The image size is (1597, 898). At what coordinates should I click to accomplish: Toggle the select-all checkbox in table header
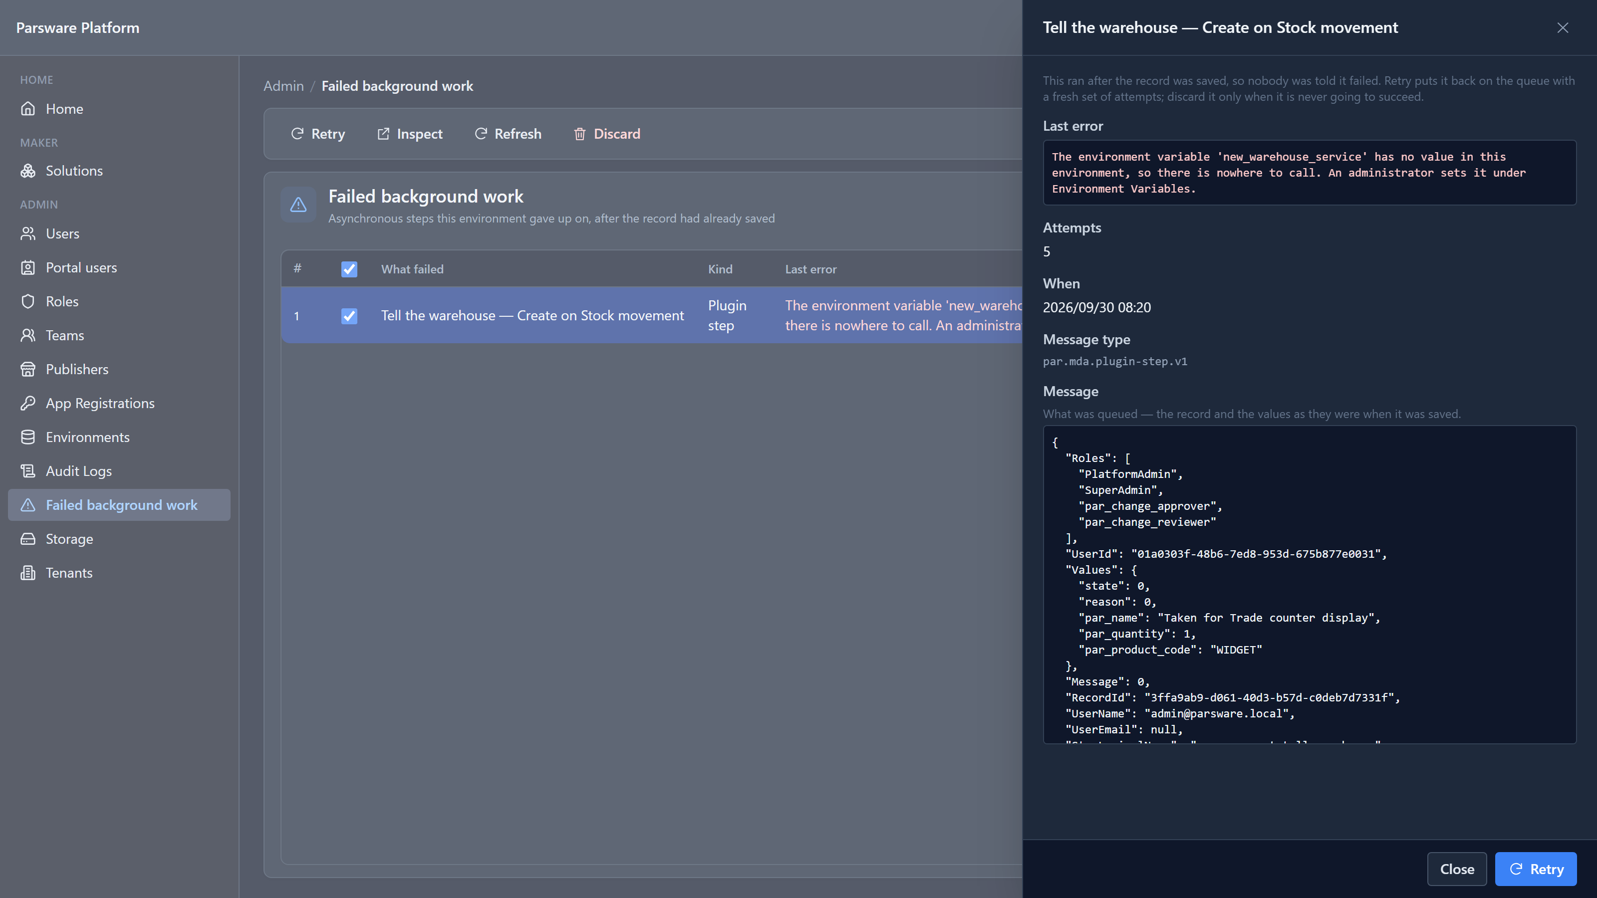click(x=349, y=269)
